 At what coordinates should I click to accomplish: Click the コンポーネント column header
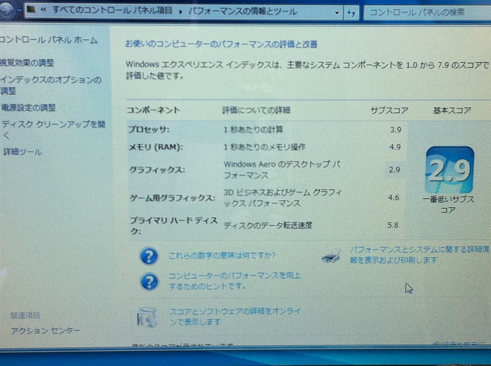[153, 110]
